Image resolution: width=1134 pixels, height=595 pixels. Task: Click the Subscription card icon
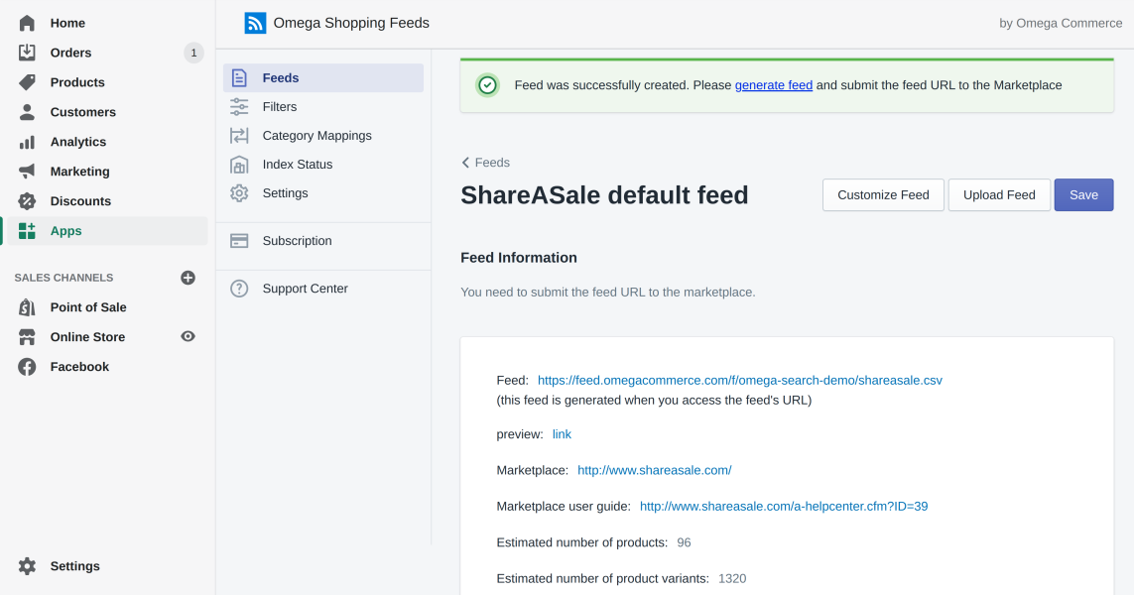click(239, 241)
